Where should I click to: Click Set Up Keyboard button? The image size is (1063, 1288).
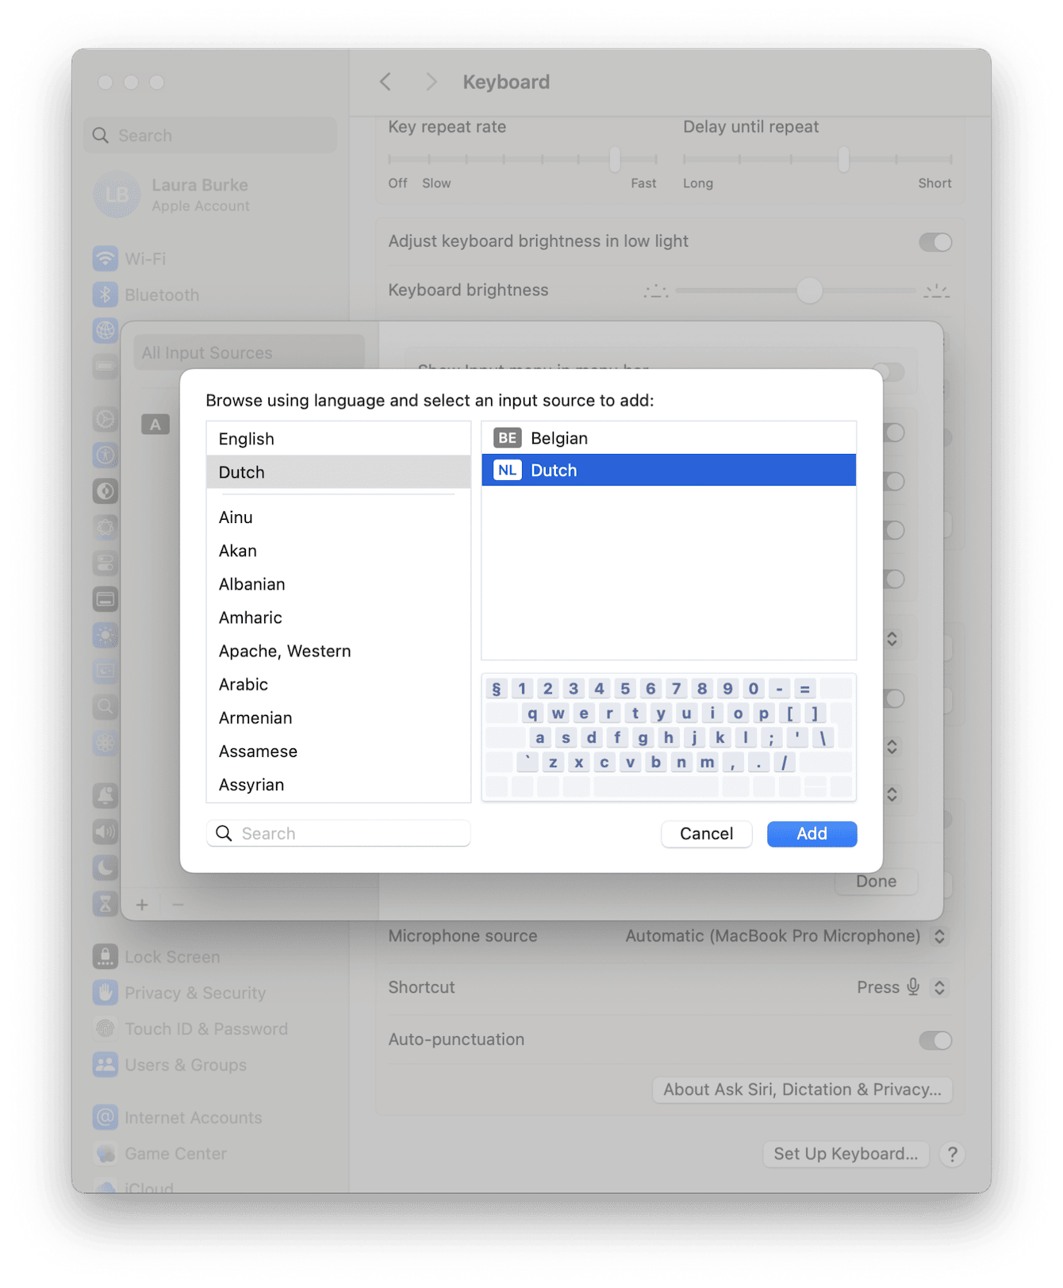click(846, 1154)
